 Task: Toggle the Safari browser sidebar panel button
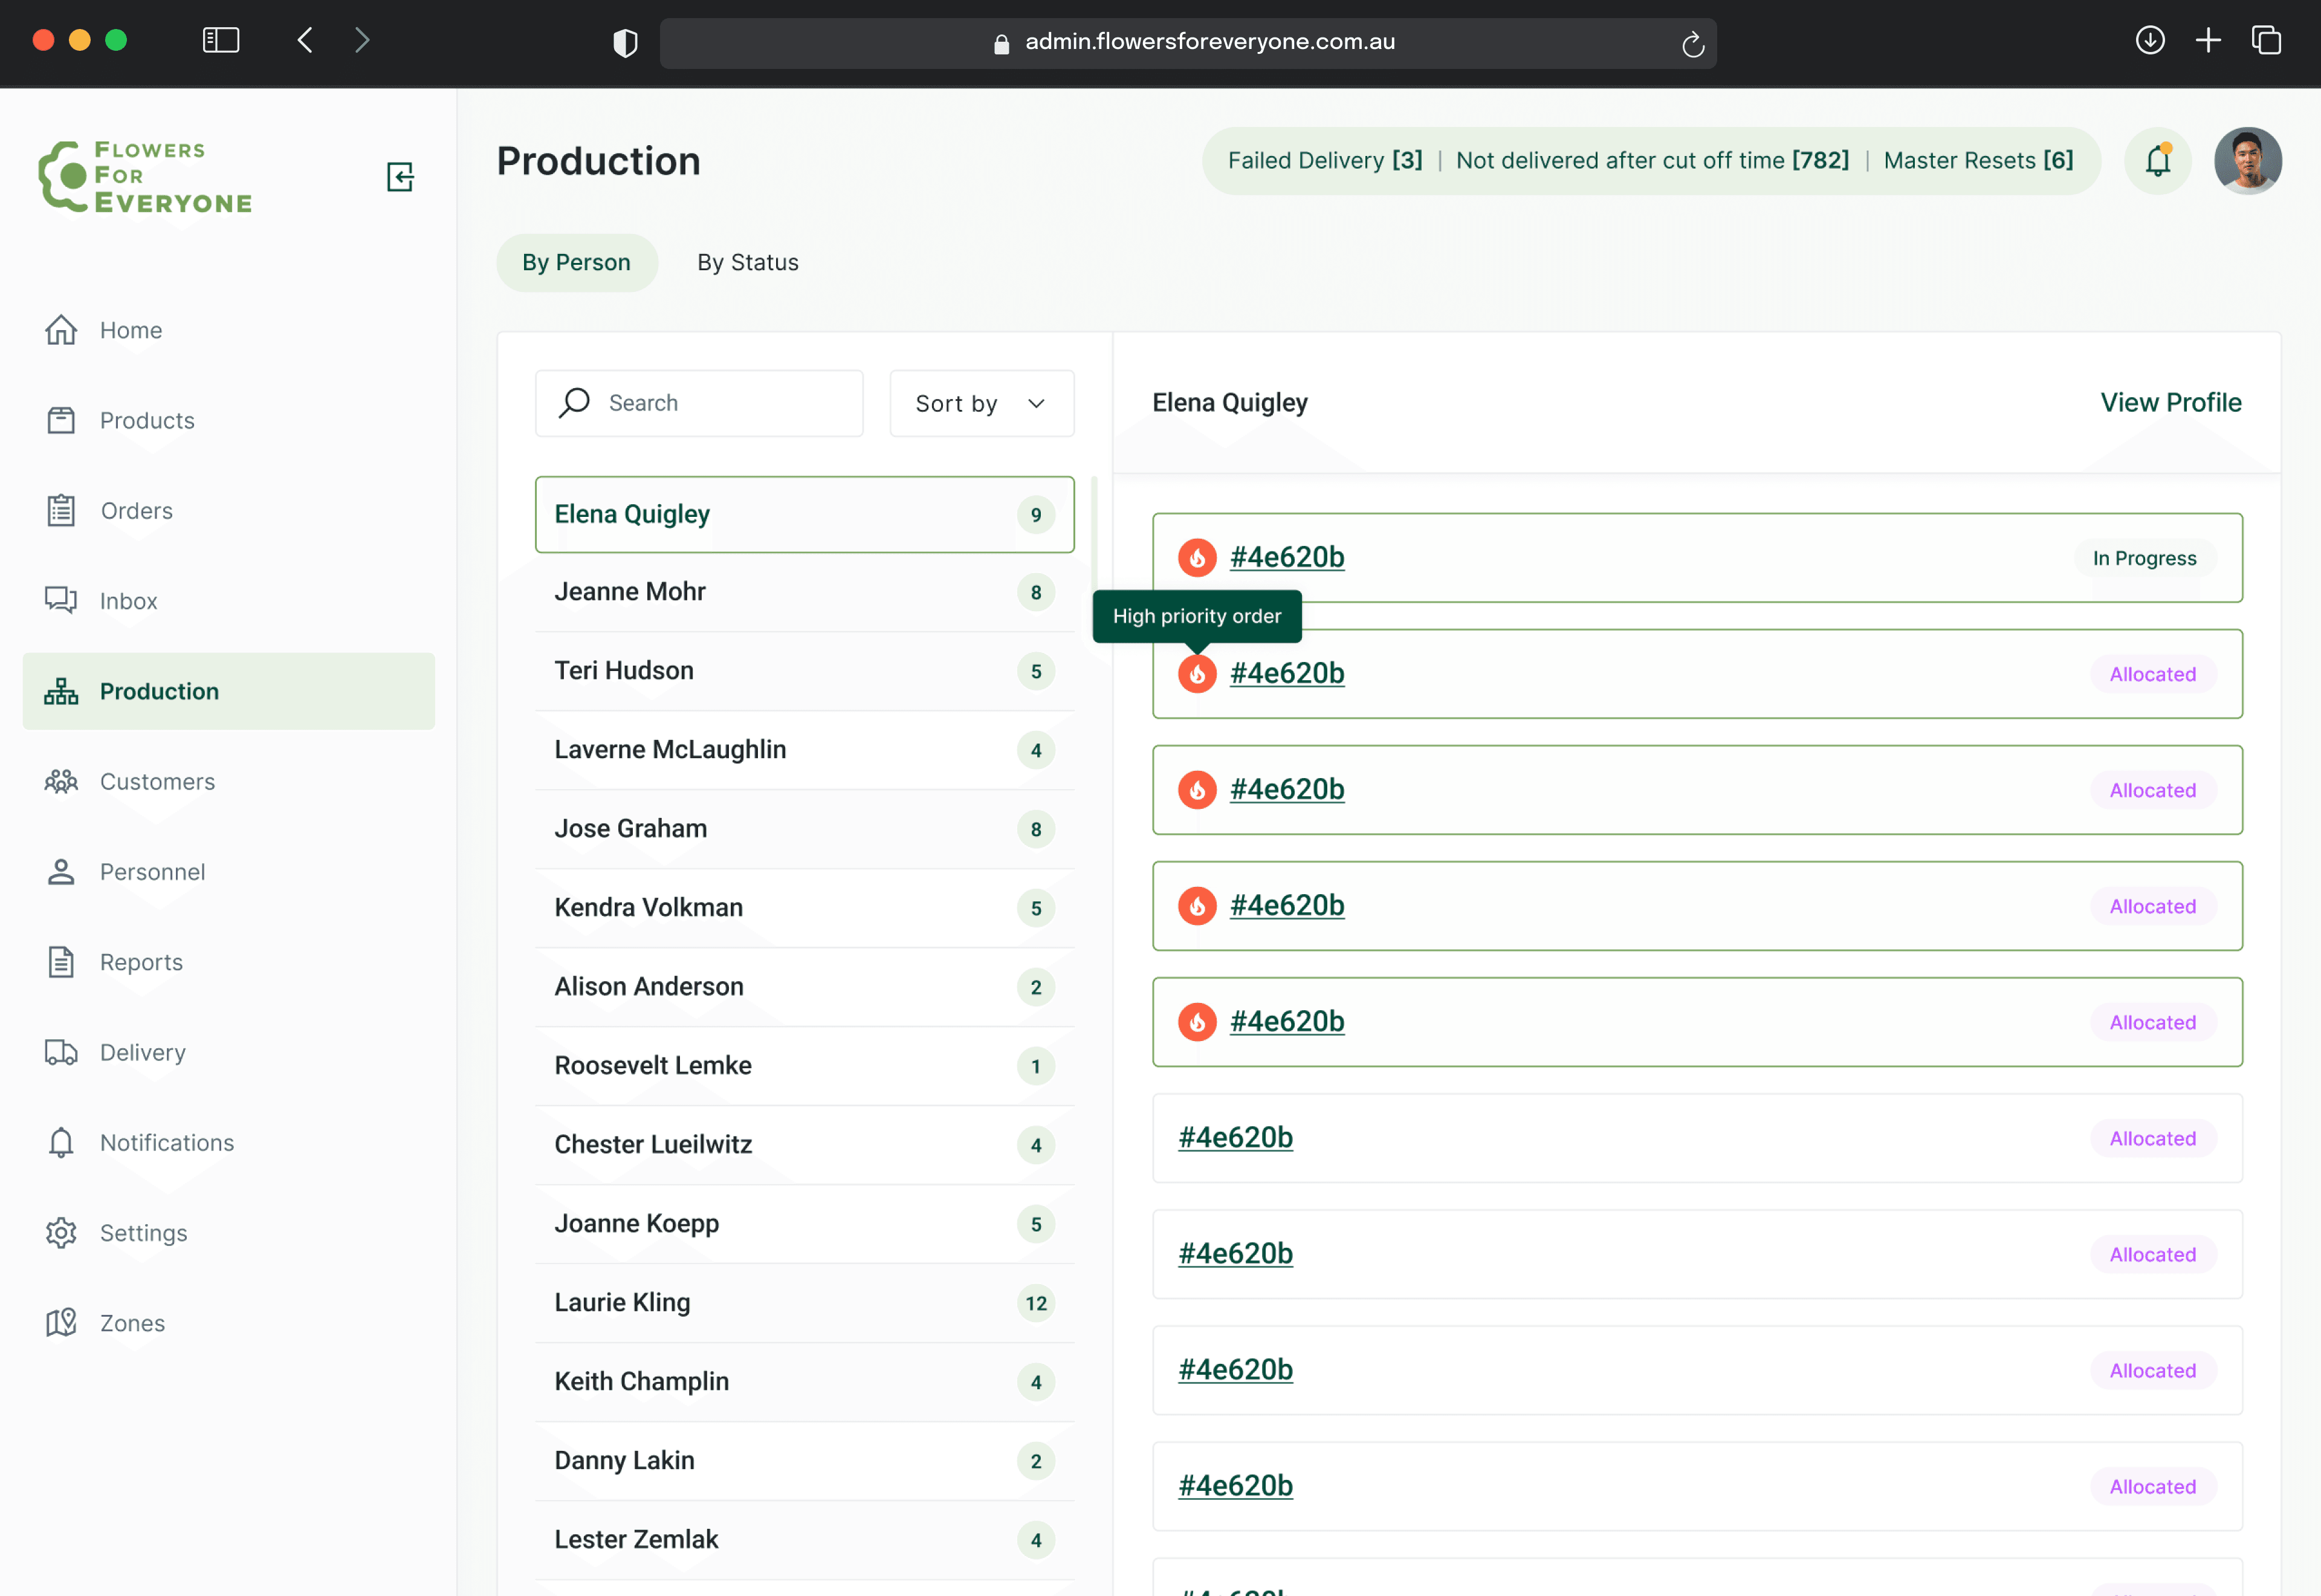pyautogui.click(x=221, y=40)
